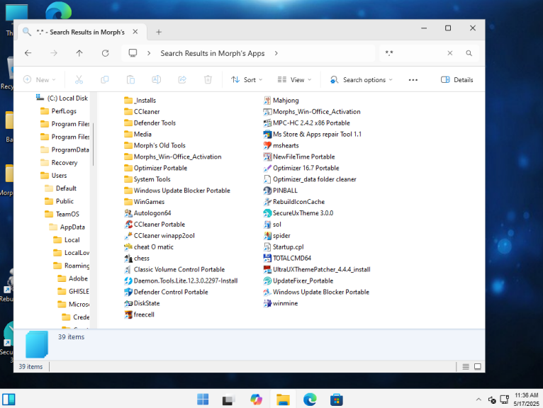Open Microsoft Store from taskbar
543x408 pixels.
coord(336,399)
